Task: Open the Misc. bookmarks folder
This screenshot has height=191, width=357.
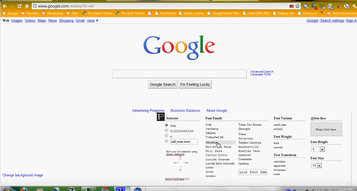Action: 72,13
